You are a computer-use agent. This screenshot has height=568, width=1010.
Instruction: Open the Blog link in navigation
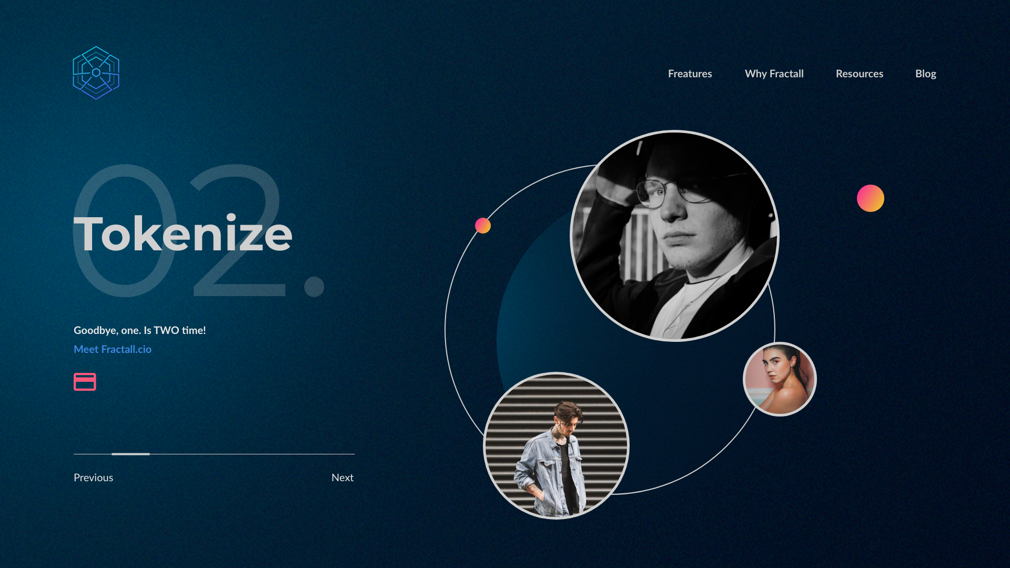[925, 74]
